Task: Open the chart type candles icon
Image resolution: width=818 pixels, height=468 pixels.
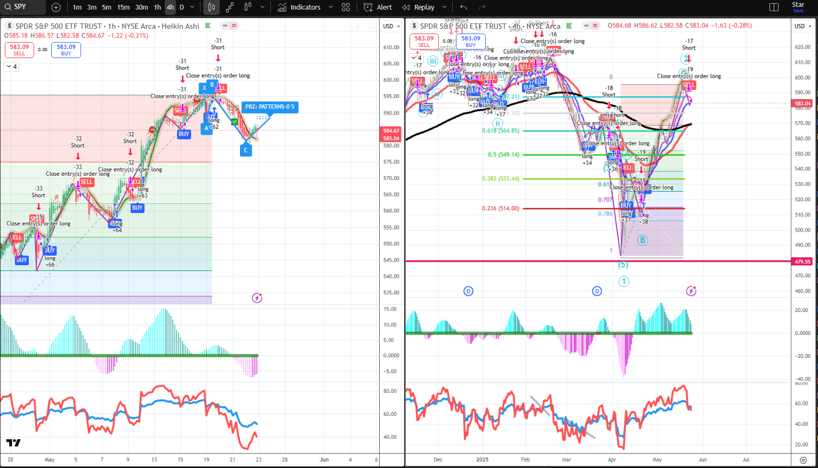Action: coord(212,7)
